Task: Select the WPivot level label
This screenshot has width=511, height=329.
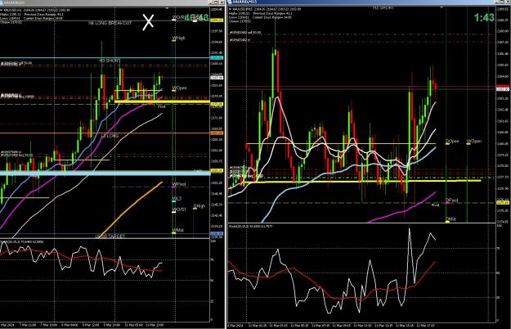Action: coord(179,185)
